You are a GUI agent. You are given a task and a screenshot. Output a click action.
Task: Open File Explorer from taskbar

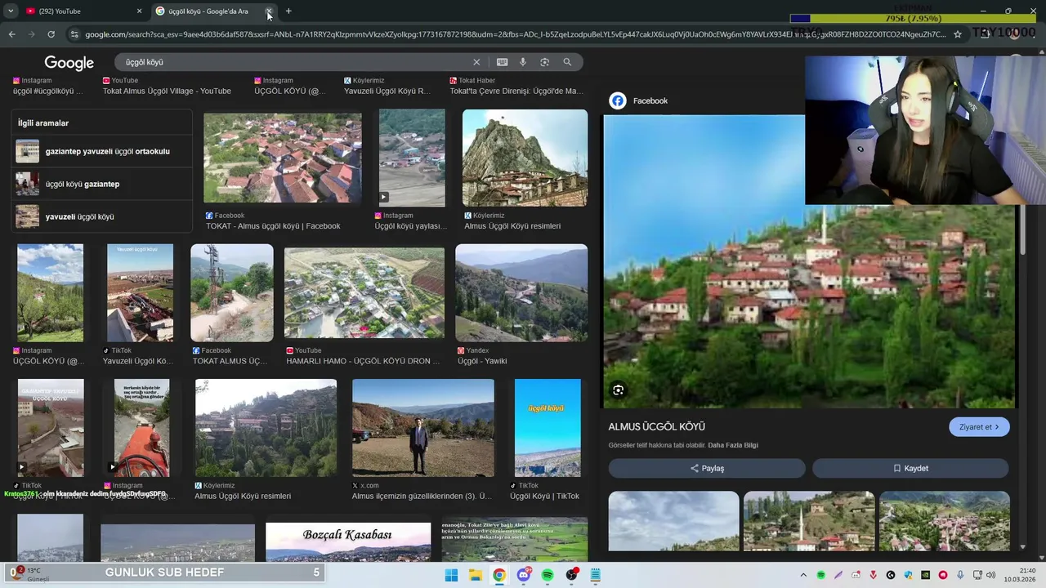tap(475, 575)
